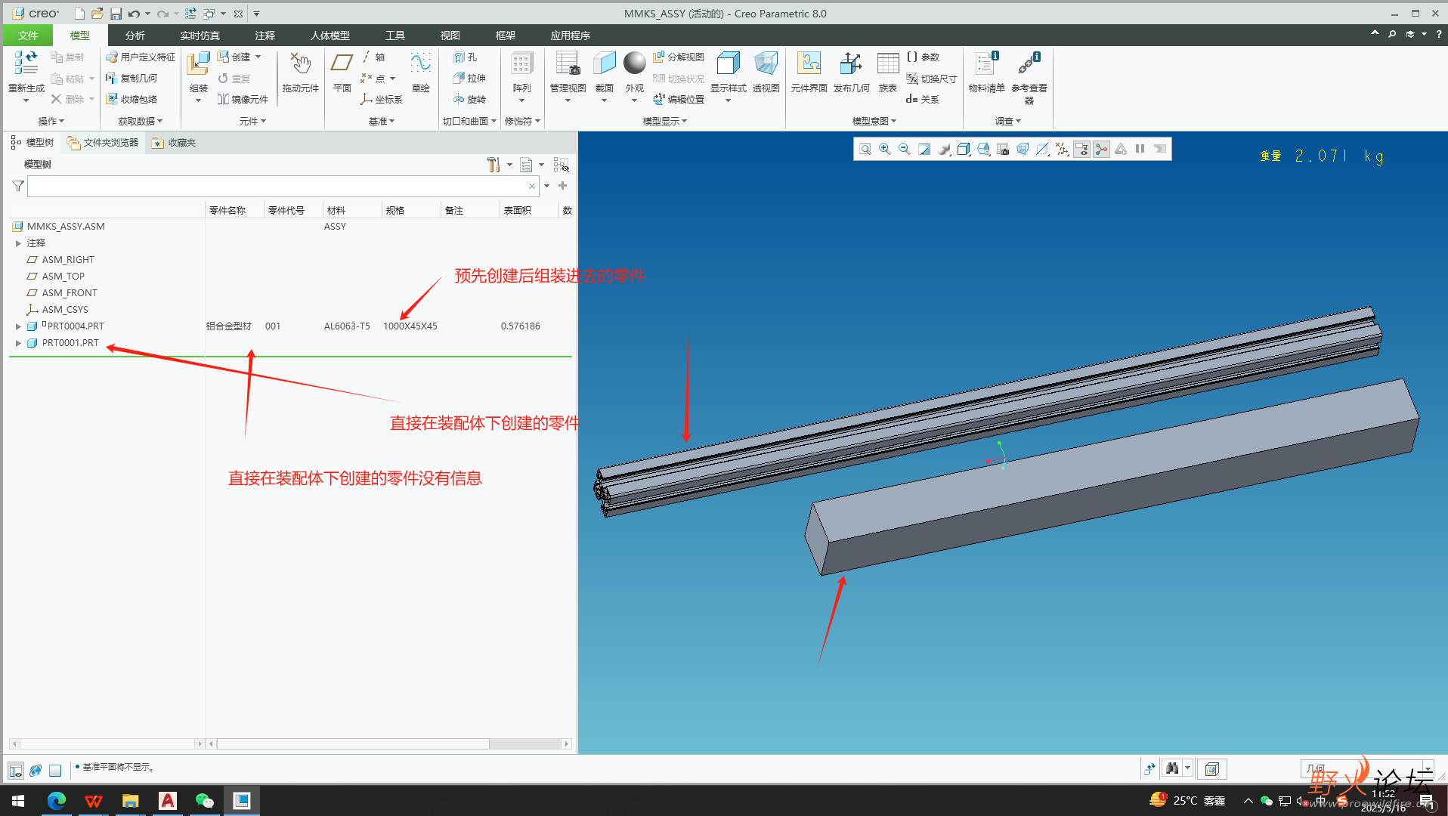Toggle the 透视图 perspective view
Screen dimensions: 1448x816
tap(766, 72)
